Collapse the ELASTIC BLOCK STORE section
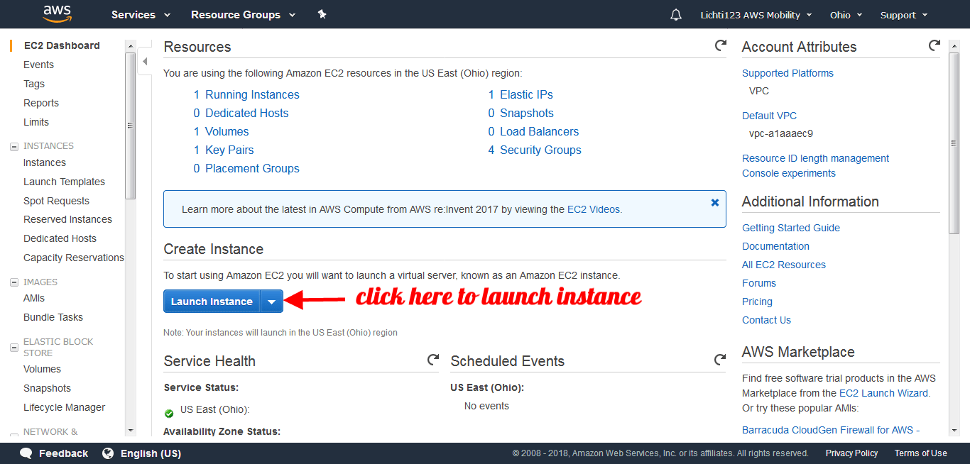 pyautogui.click(x=13, y=348)
